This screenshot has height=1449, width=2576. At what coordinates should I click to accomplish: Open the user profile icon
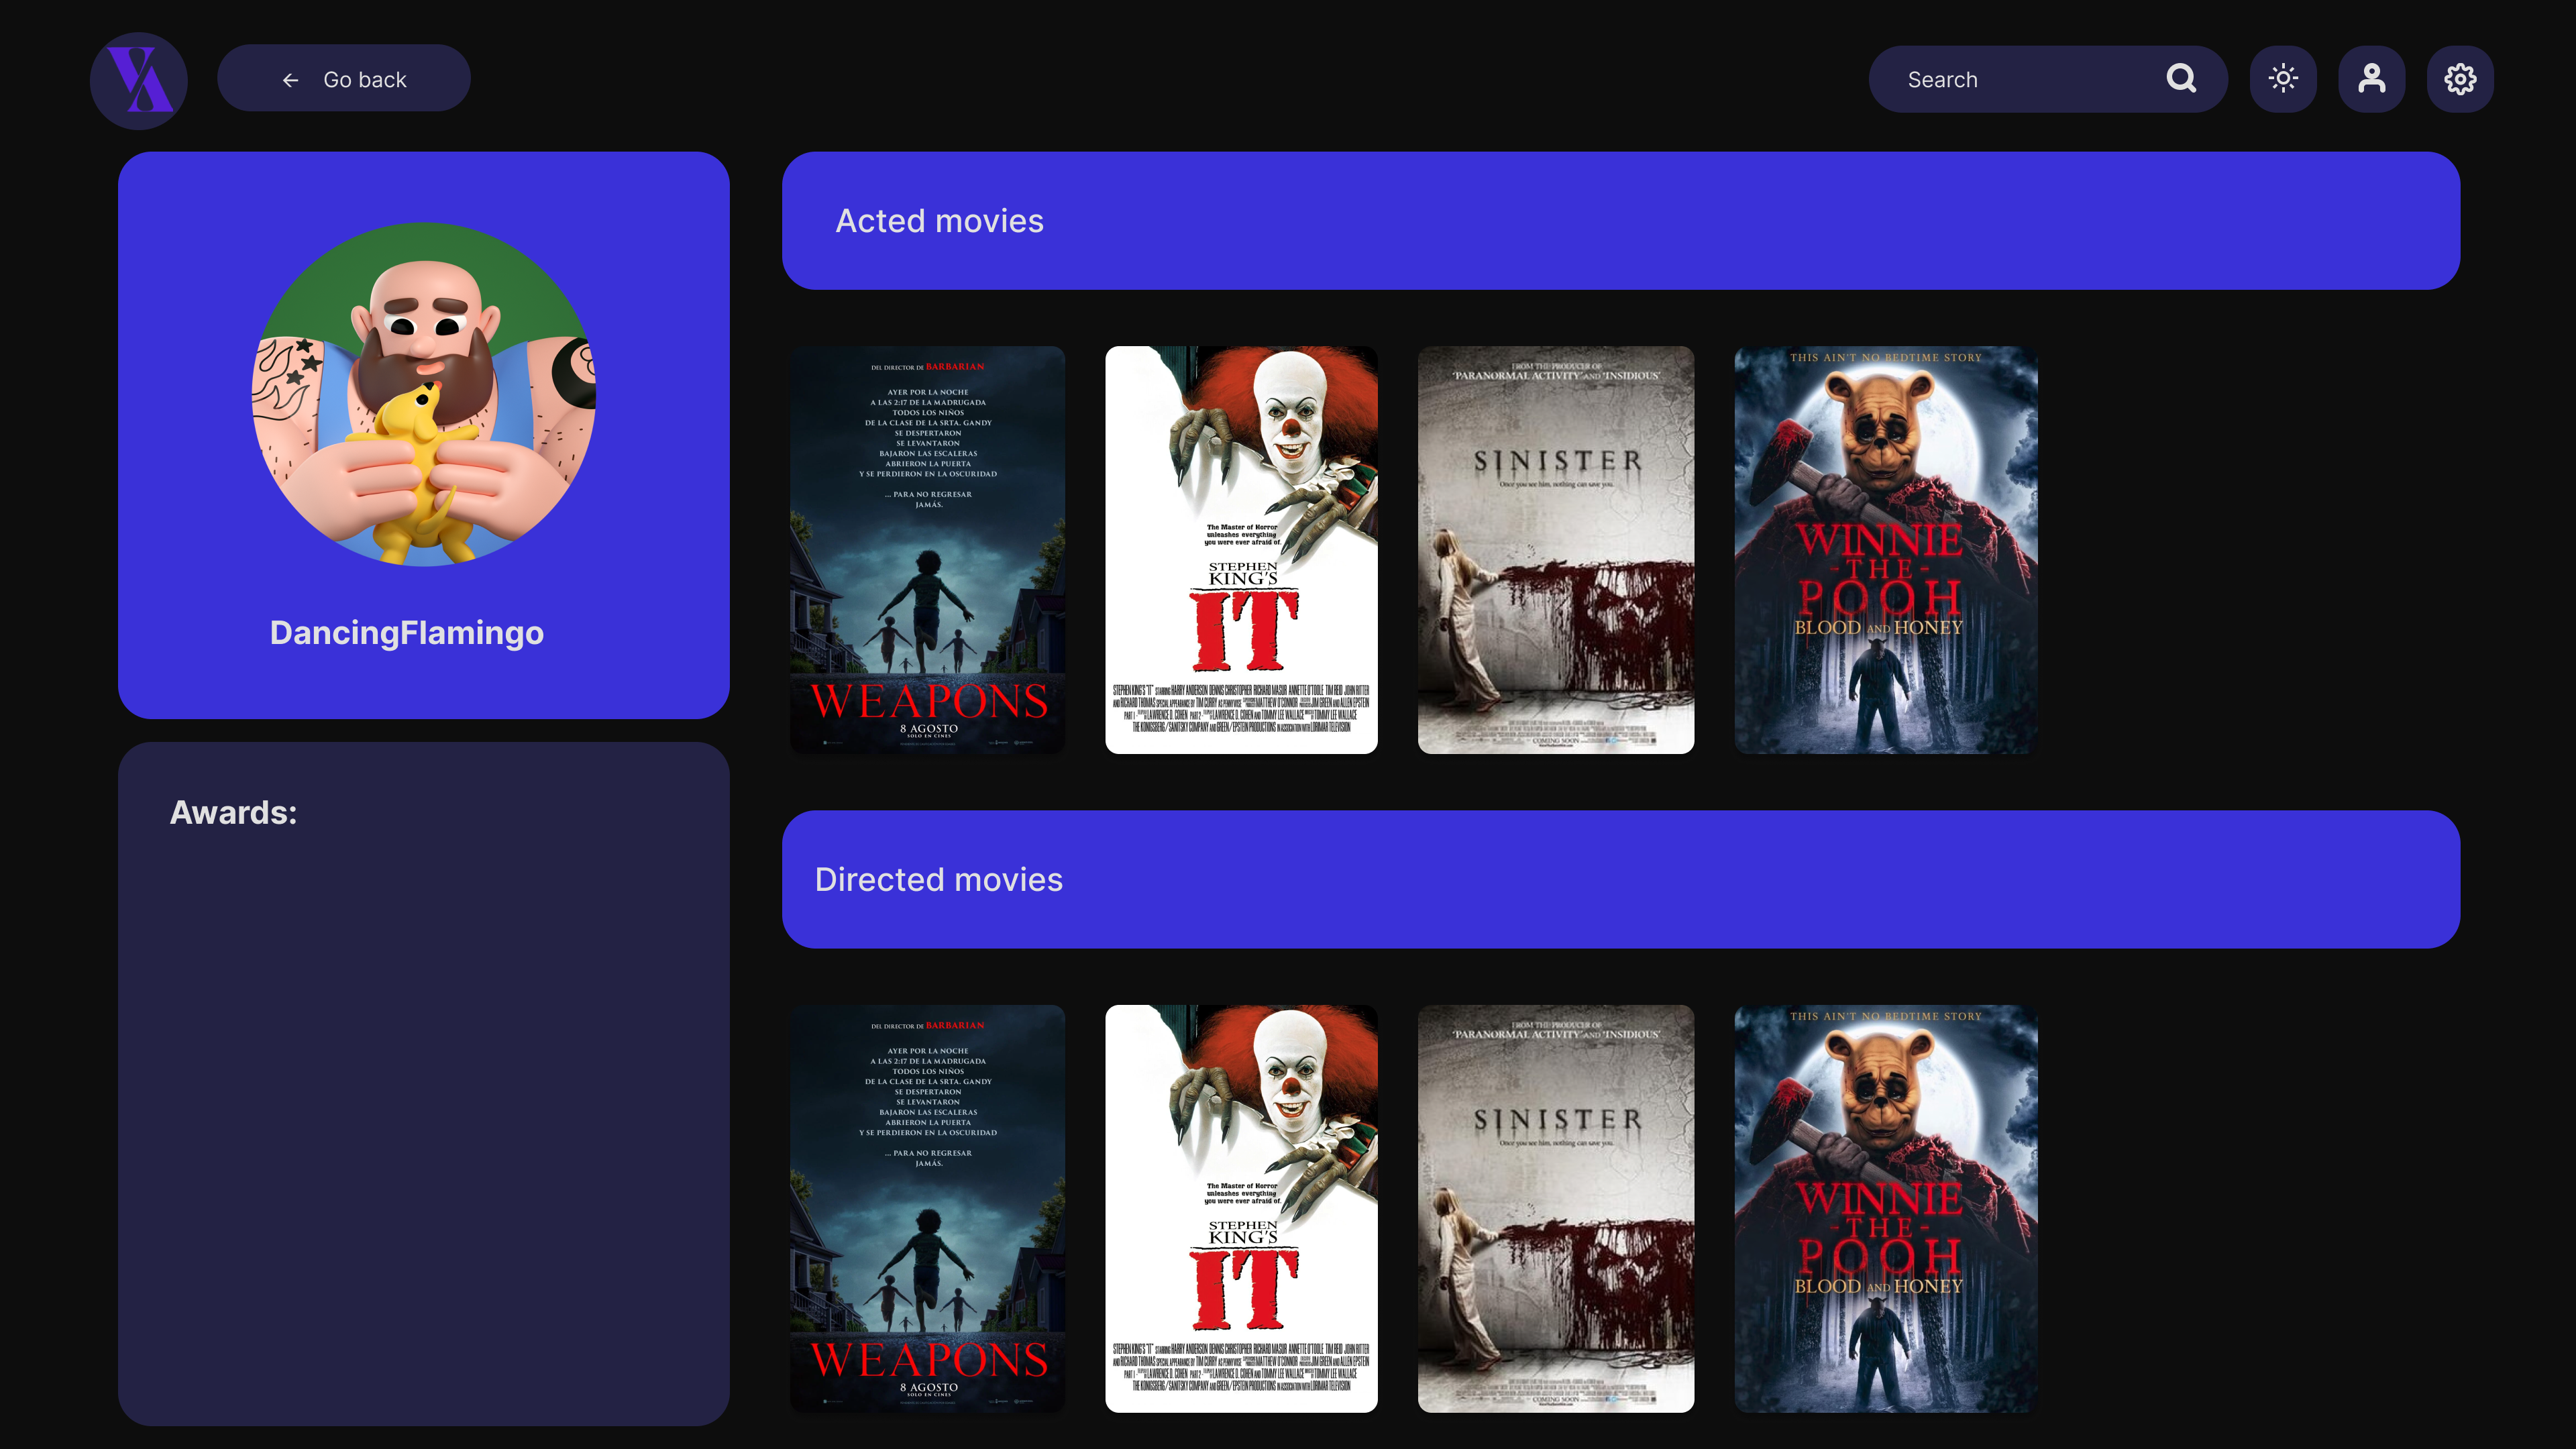(x=2371, y=78)
